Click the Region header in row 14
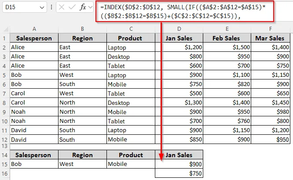 click(x=82, y=155)
